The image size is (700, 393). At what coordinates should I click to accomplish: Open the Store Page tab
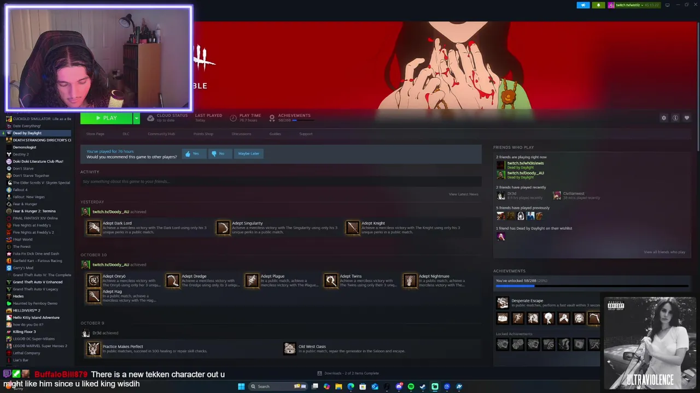[95, 134]
